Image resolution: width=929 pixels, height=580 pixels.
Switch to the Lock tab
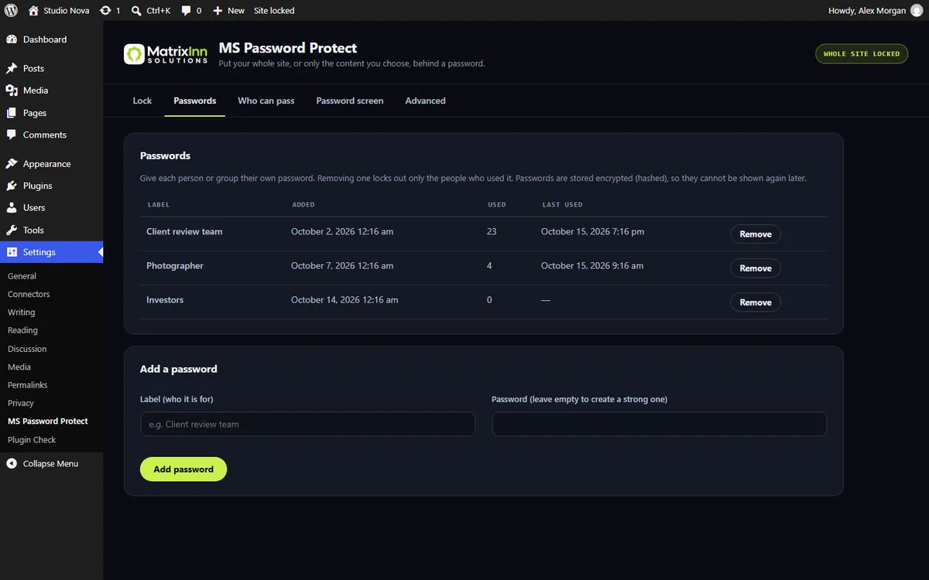[x=142, y=101]
